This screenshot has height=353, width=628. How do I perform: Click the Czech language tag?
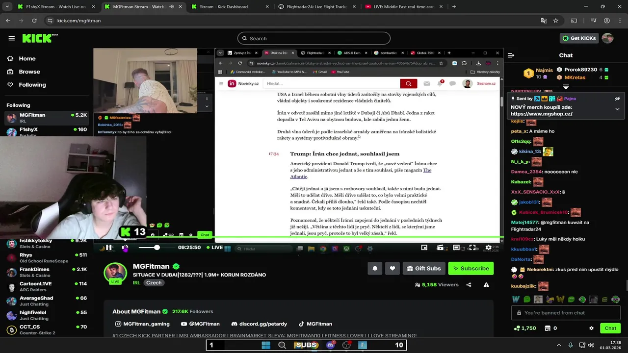pos(154,283)
